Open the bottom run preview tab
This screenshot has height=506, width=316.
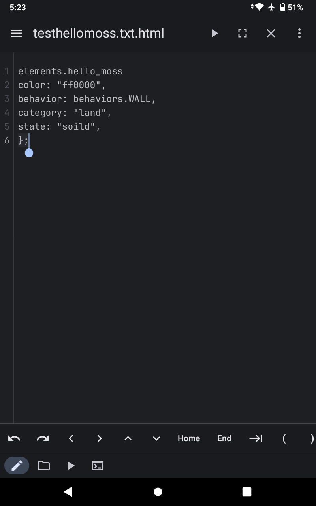click(x=71, y=465)
